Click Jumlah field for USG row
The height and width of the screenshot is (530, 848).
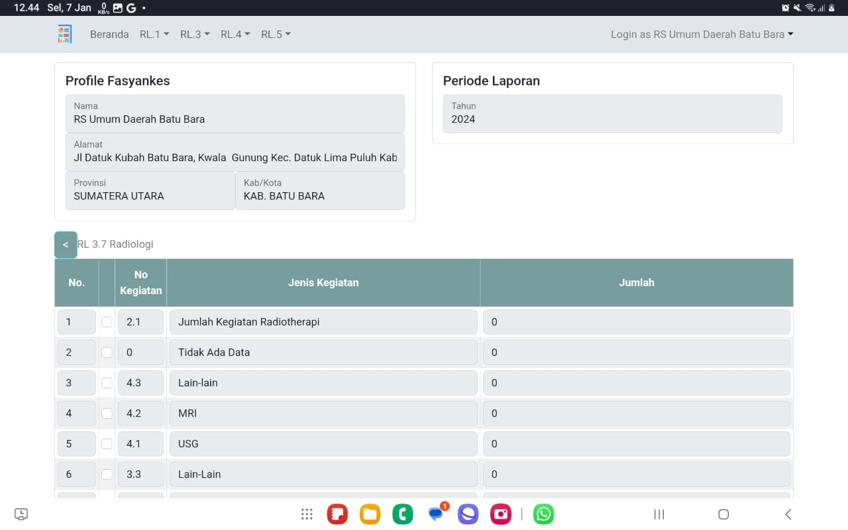pyautogui.click(x=637, y=444)
